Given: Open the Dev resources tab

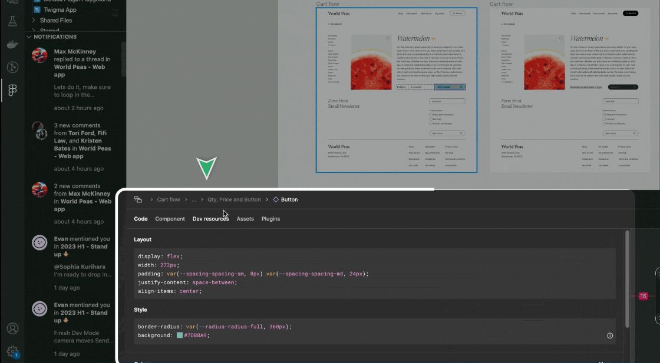Looking at the screenshot, I should coord(210,219).
